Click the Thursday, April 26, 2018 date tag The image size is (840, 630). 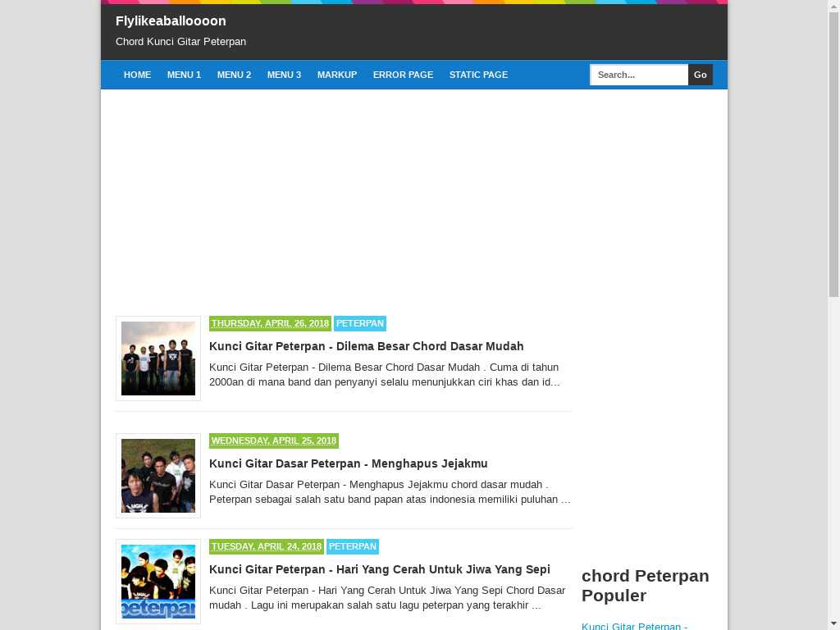pyautogui.click(x=270, y=323)
